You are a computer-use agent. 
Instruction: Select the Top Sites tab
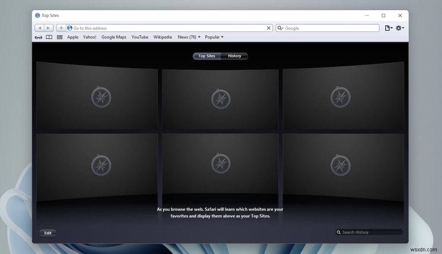tap(206, 56)
